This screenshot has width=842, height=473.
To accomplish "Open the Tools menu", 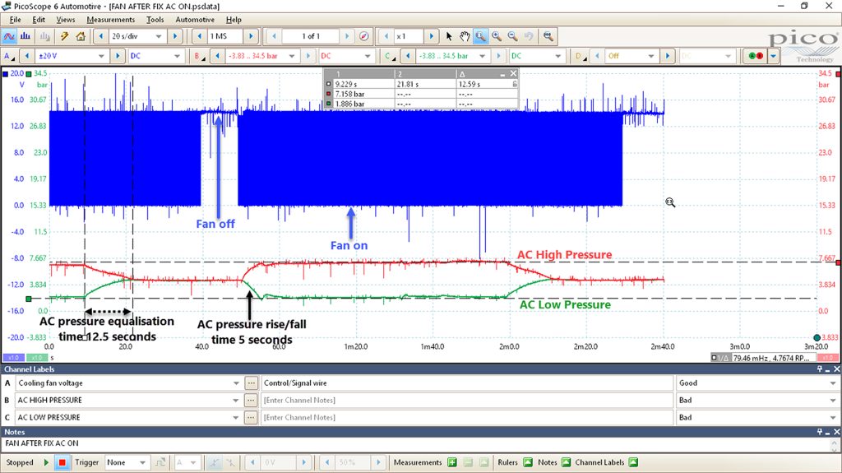I will coord(155,20).
